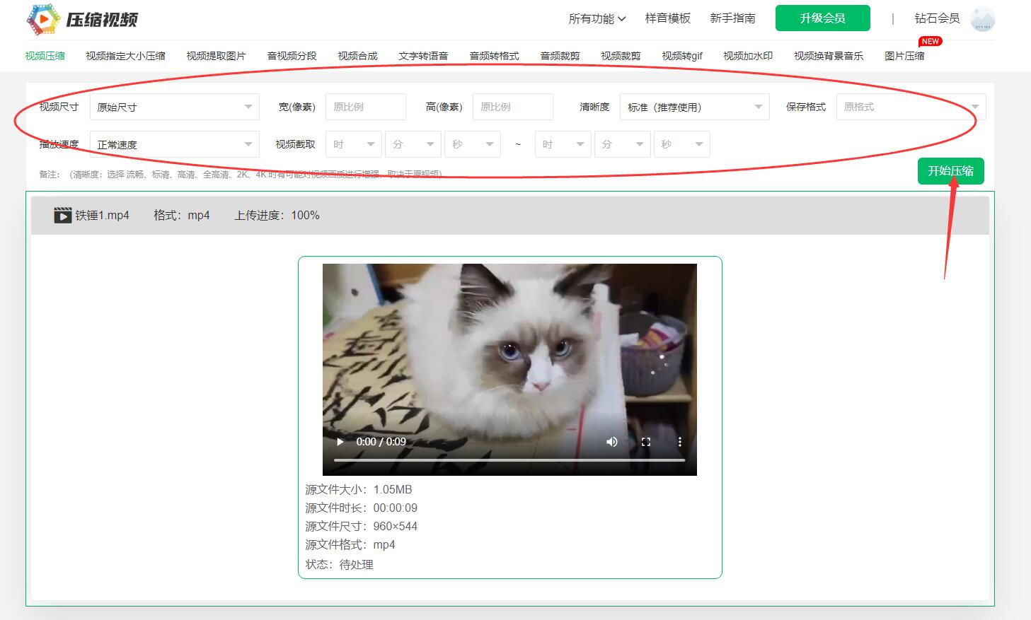Open the 保存格式 format dropdown
This screenshot has width=1031, height=620.
coord(910,107)
